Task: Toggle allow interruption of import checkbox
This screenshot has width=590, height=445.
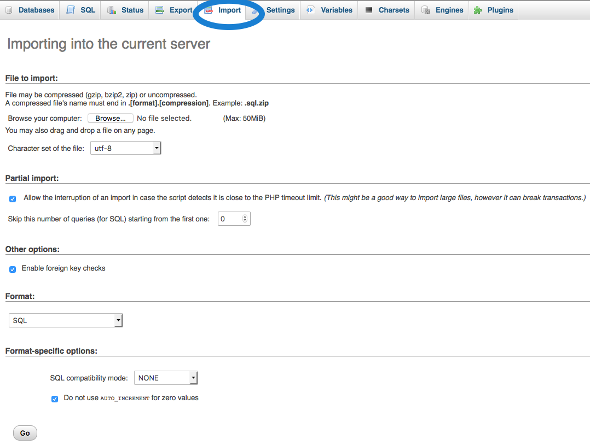Action: click(x=13, y=199)
